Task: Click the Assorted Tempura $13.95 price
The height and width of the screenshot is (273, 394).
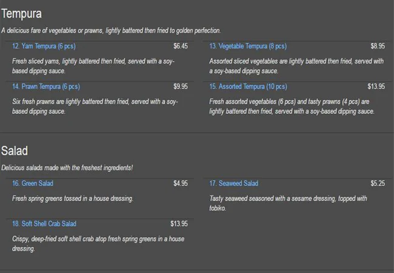Action: click(376, 87)
